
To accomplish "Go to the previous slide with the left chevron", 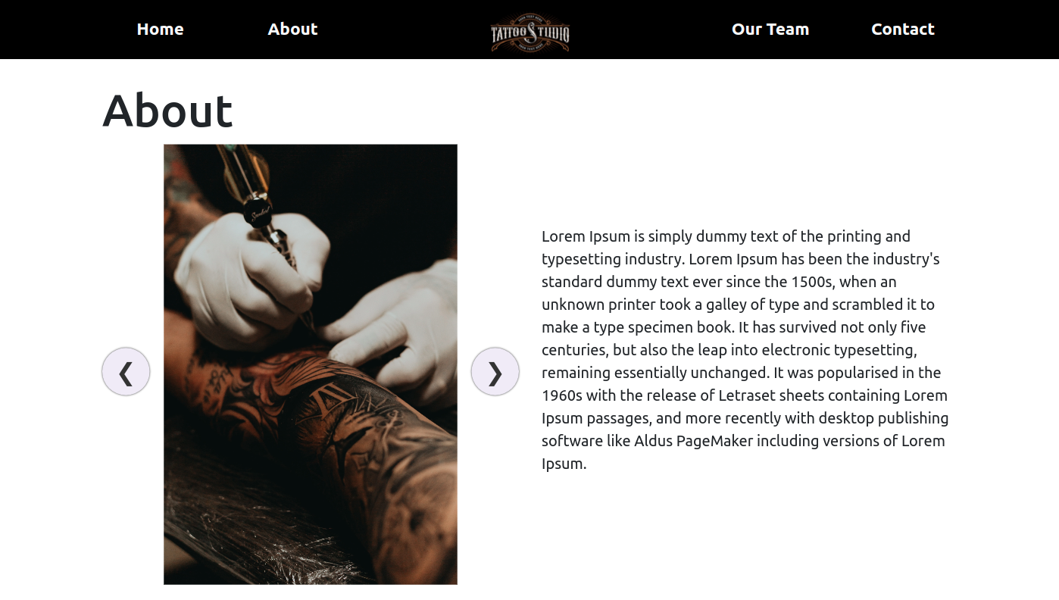I will point(126,371).
